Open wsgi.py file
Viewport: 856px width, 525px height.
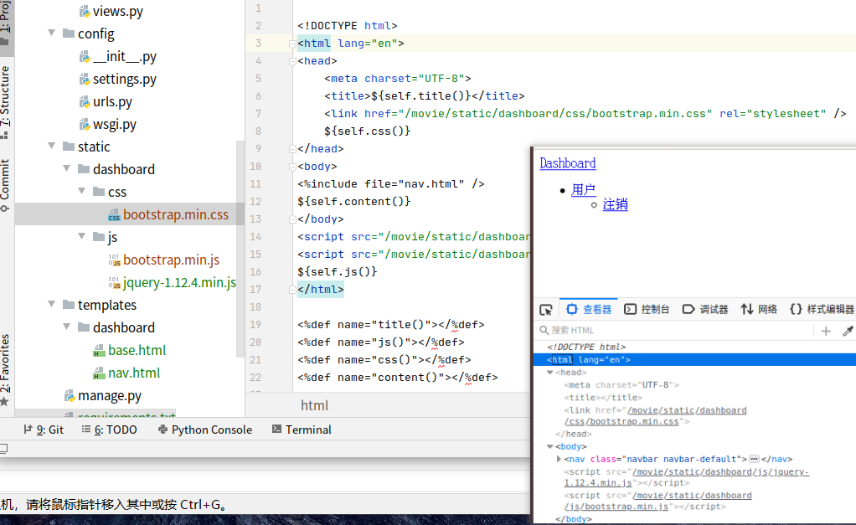click(x=115, y=125)
